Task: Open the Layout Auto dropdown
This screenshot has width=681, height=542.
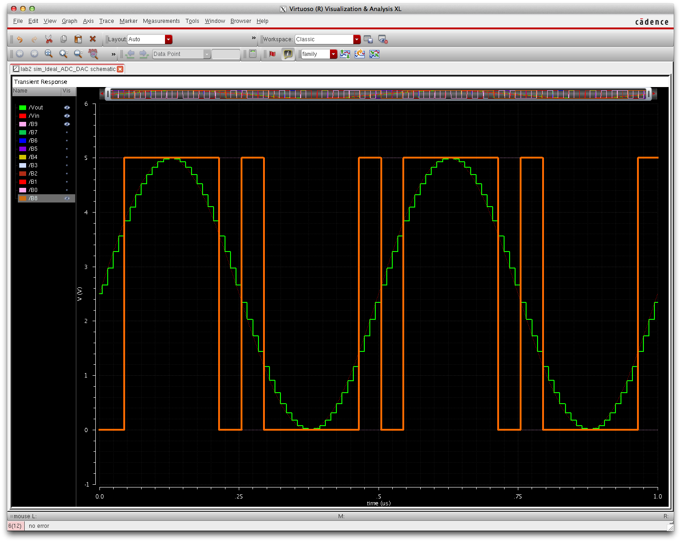Action: click(x=168, y=39)
